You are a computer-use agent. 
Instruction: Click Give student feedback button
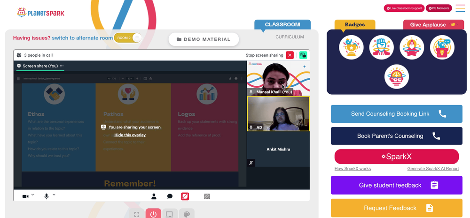pyautogui.click(x=397, y=185)
